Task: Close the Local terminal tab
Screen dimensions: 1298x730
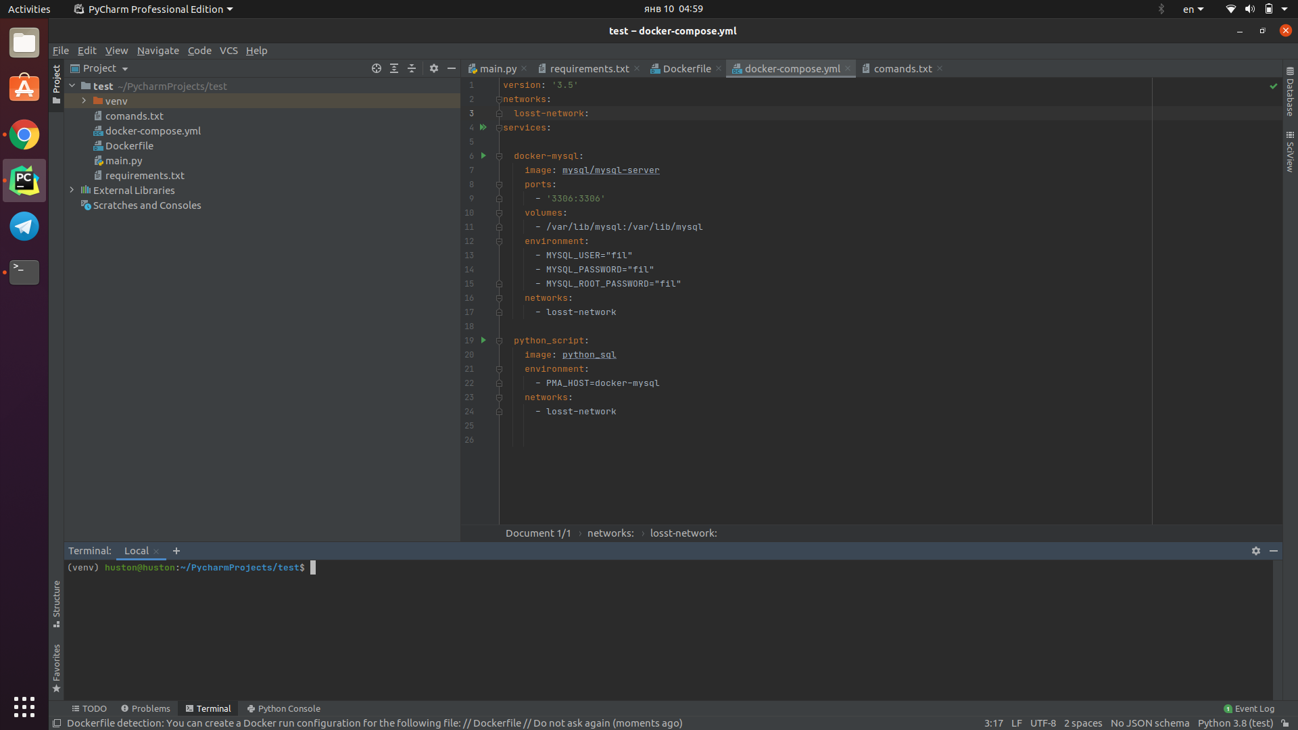Action: coord(156,552)
